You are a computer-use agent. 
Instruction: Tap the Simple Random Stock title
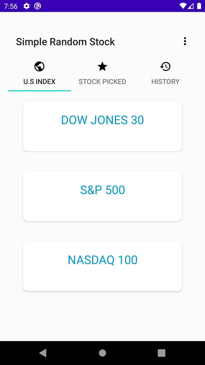click(x=65, y=42)
